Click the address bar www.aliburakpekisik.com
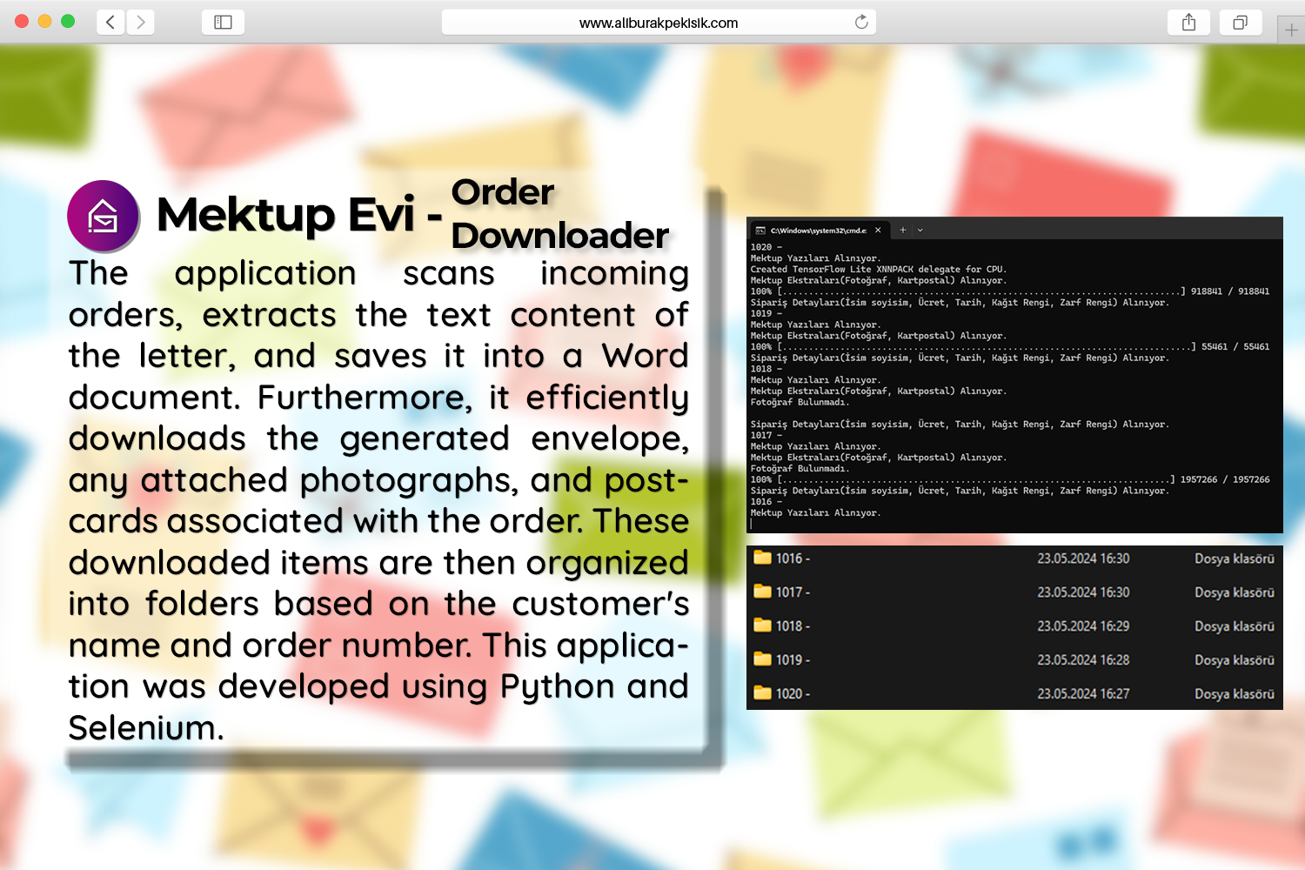This screenshot has width=1305, height=870. pos(659,23)
